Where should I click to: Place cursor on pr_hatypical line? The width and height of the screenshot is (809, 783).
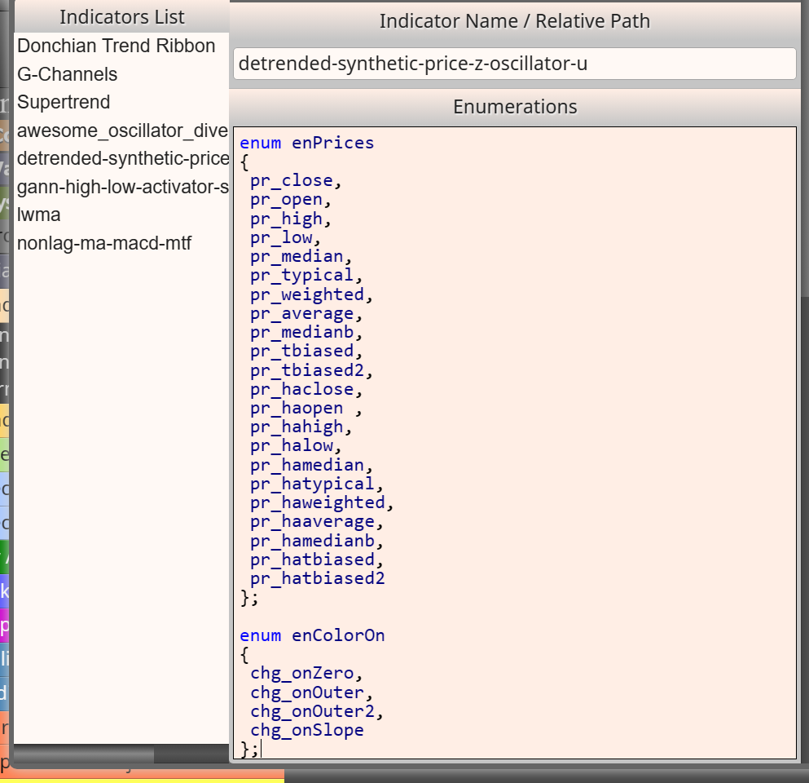(x=316, y=484)
